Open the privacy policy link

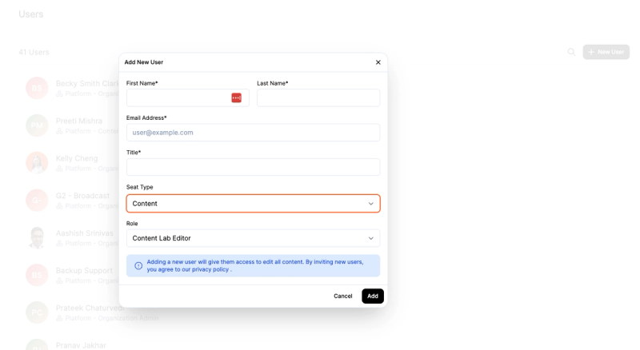[x=210, y=270]
